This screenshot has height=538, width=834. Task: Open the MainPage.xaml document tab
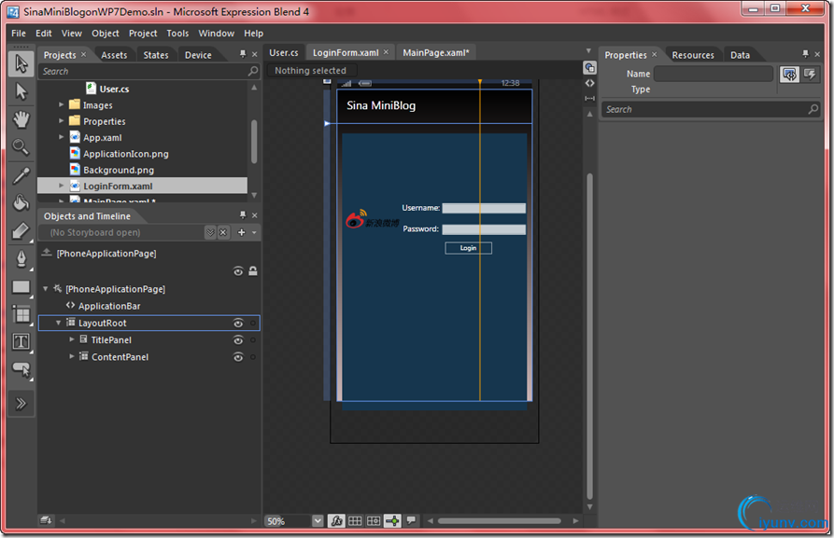435,53
